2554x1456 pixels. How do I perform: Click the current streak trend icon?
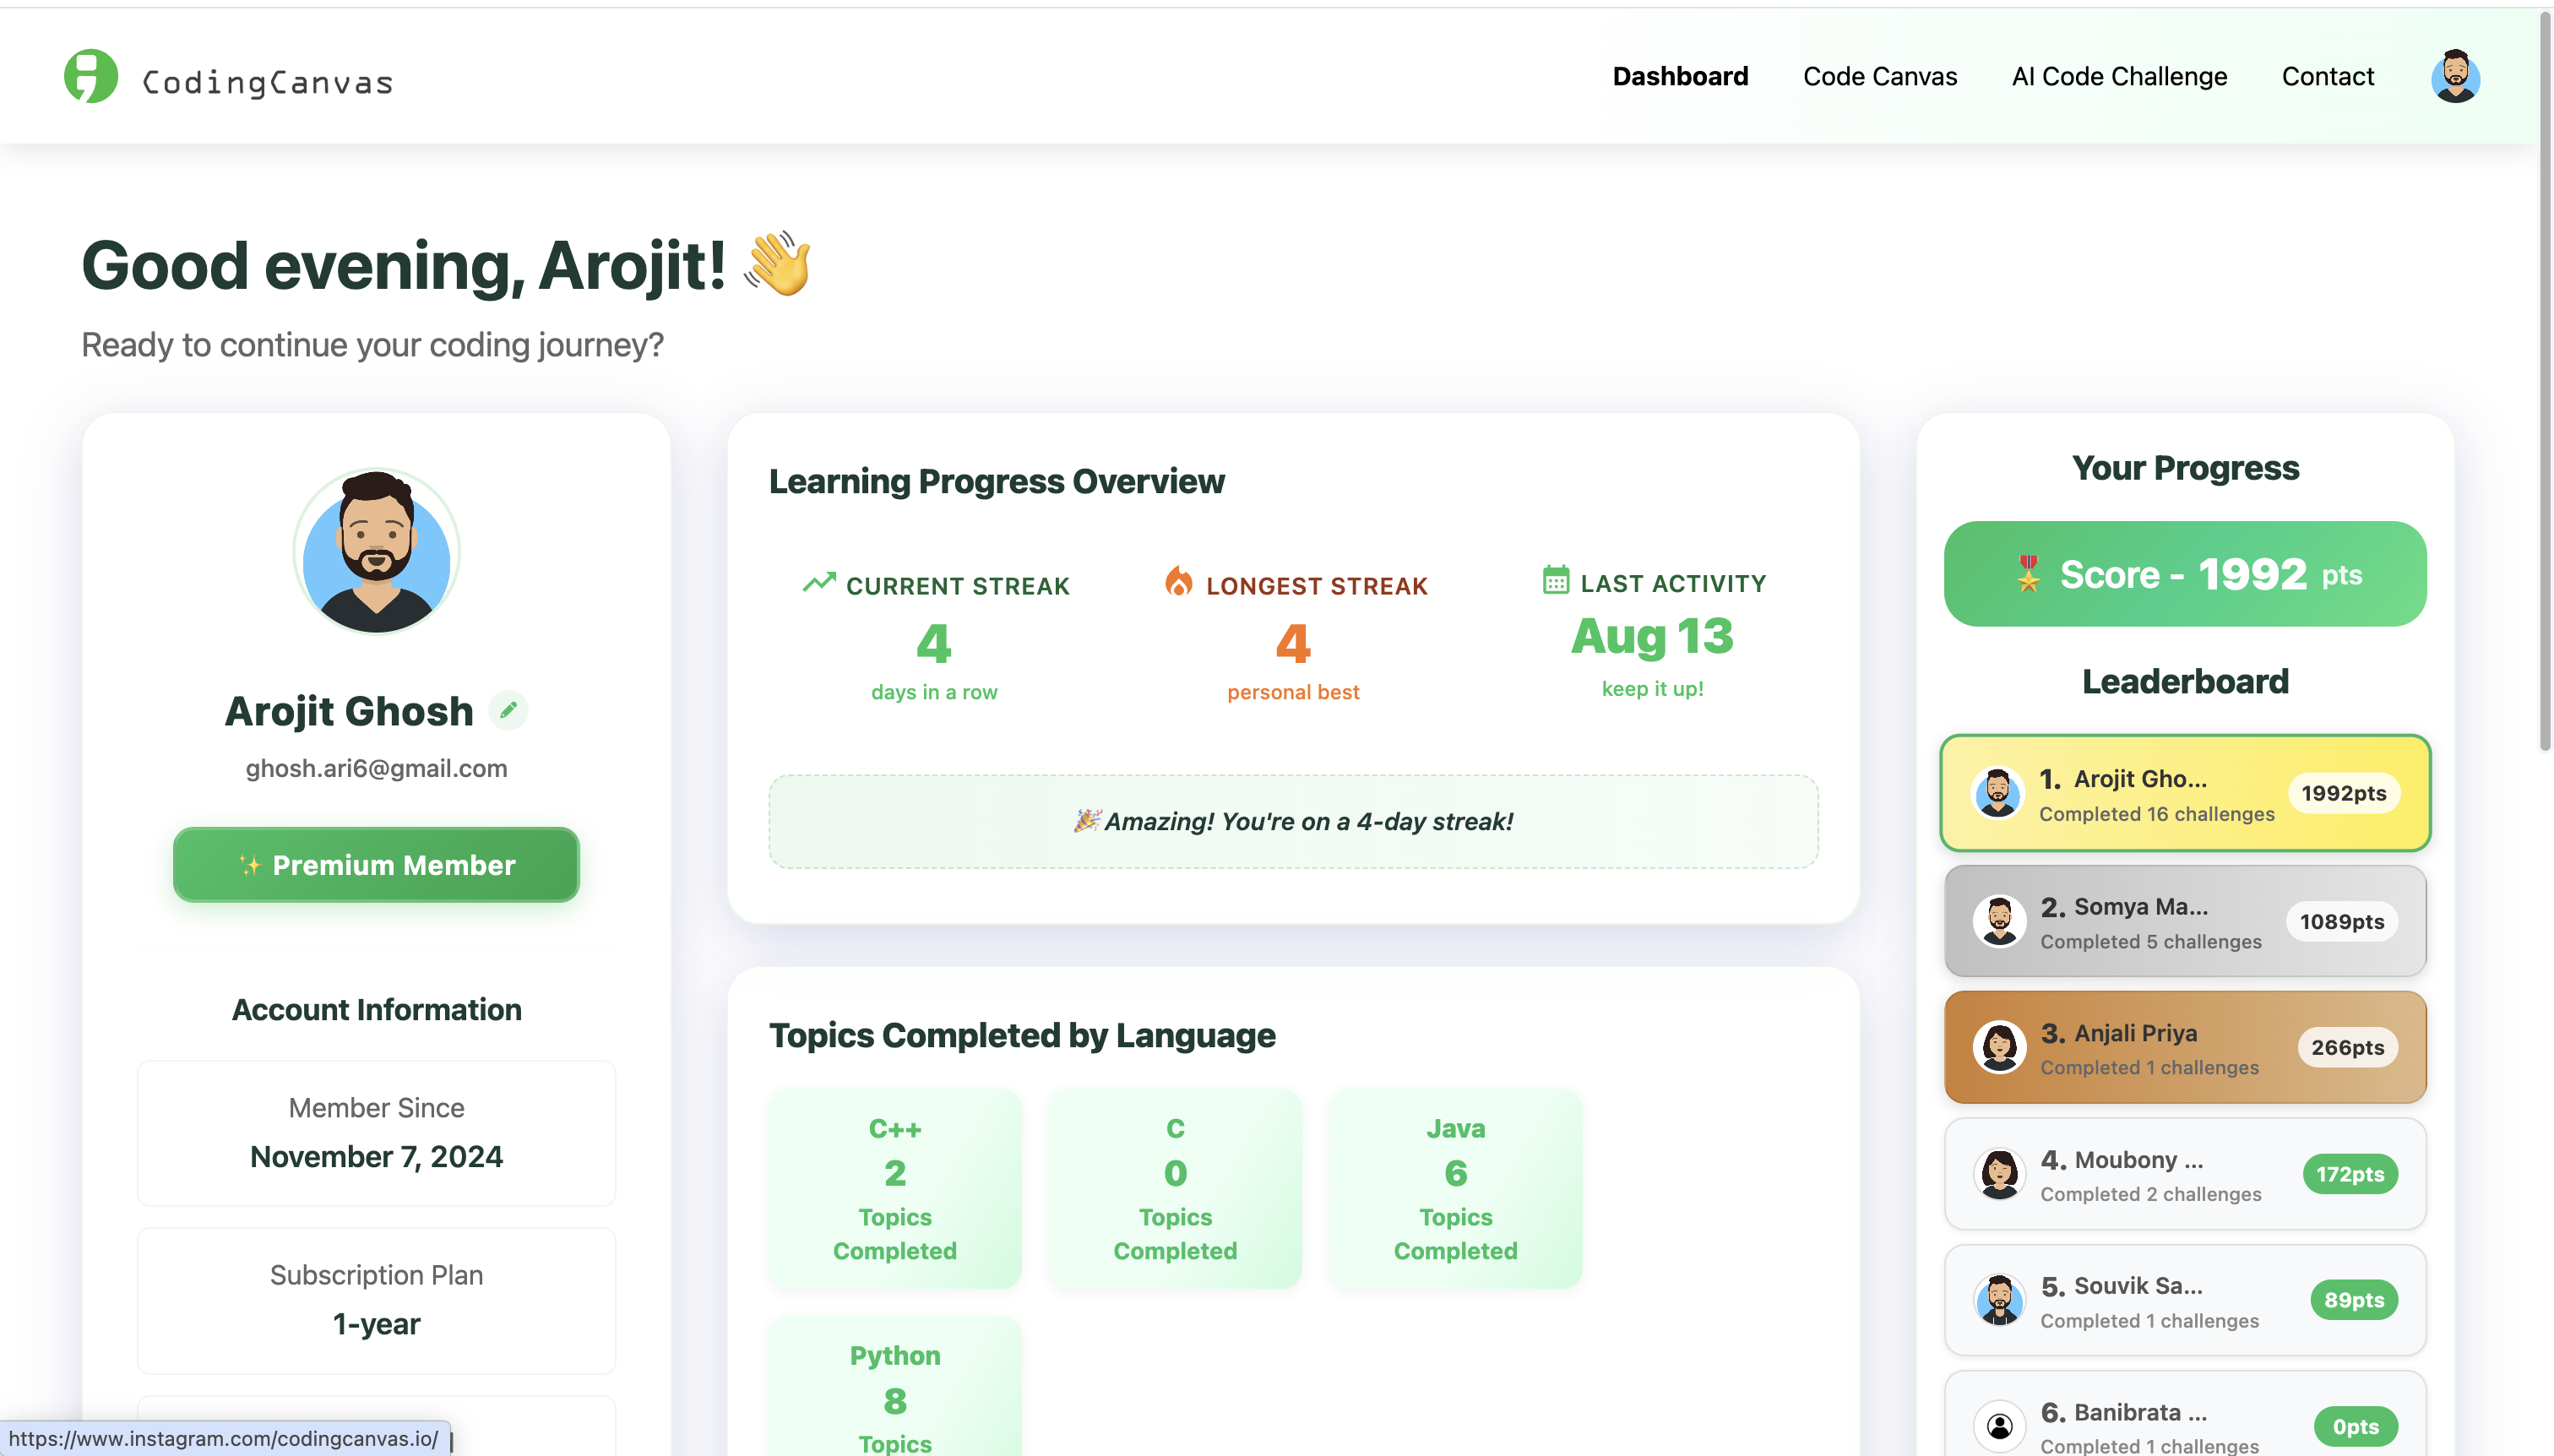tap(818, 583)
